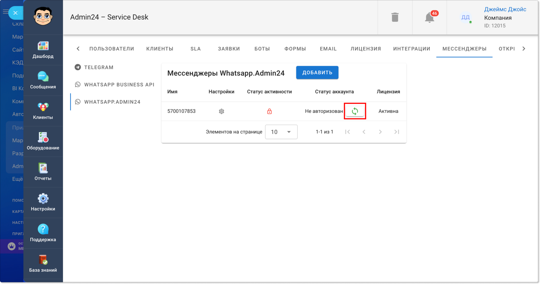
Task: Refresh account status with green sync icon
Action: click(355, 111)
